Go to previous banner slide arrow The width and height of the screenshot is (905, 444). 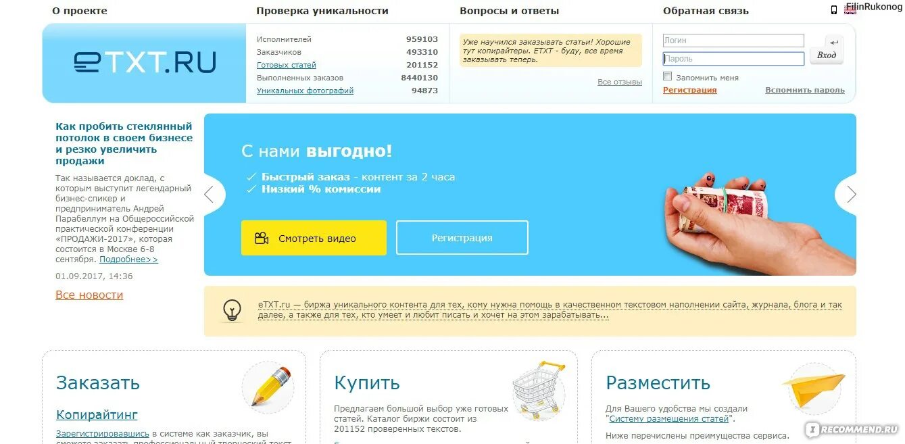coord(210,195)
